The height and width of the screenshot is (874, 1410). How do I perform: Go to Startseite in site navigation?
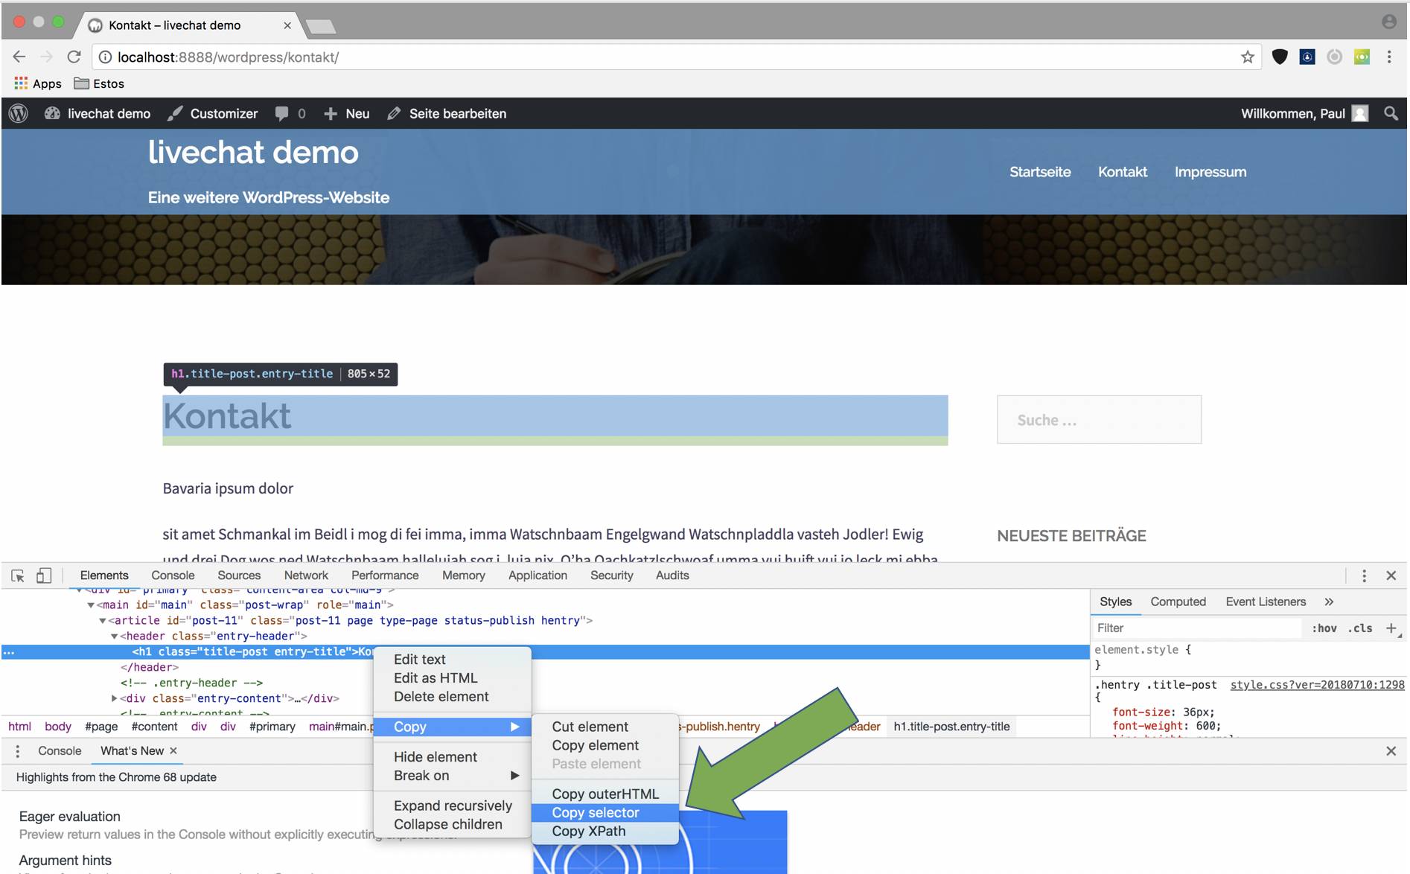(1040, 172)
